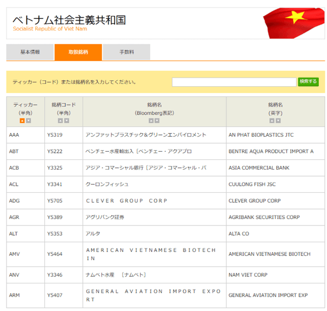Click the Vietnam flag image

293,23
